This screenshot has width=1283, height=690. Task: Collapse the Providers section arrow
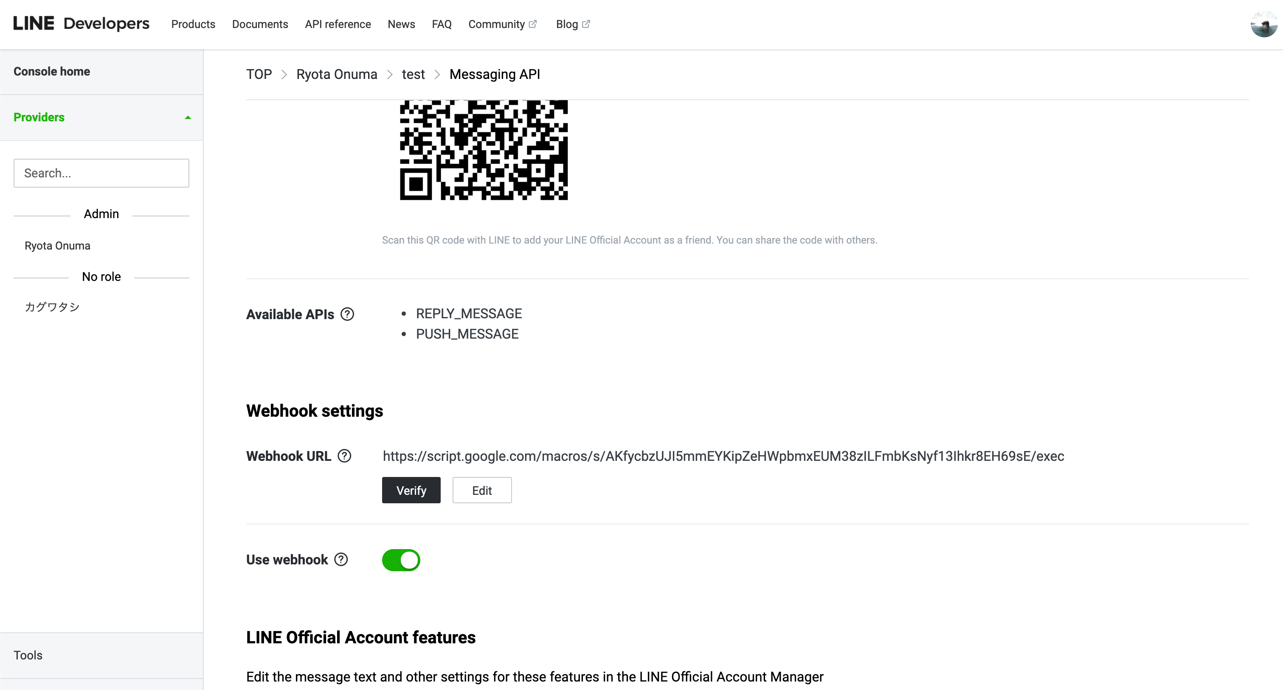click(188, 118)
